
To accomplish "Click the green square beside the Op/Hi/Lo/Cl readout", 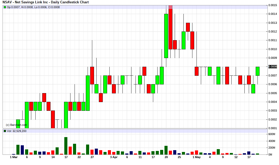I will [x=5, y=7].
